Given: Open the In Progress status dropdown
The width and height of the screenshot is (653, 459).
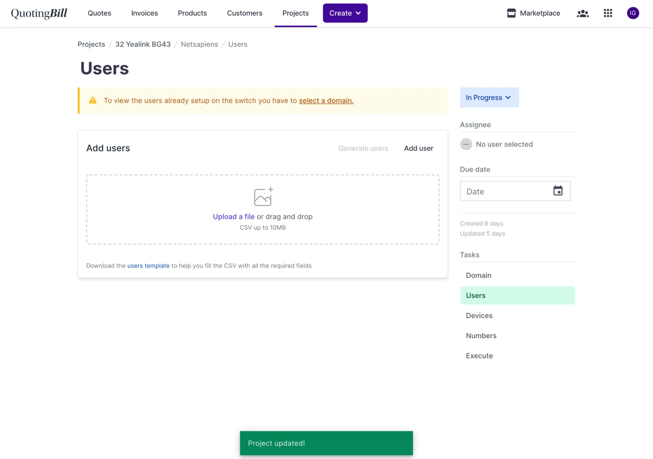Looking at the screenshot, I should (489, 98).
